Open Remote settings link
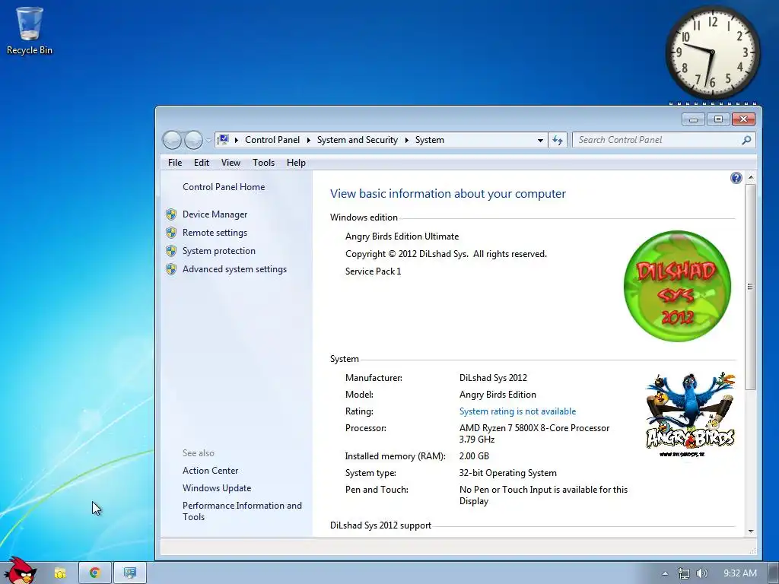 (215, 233)
